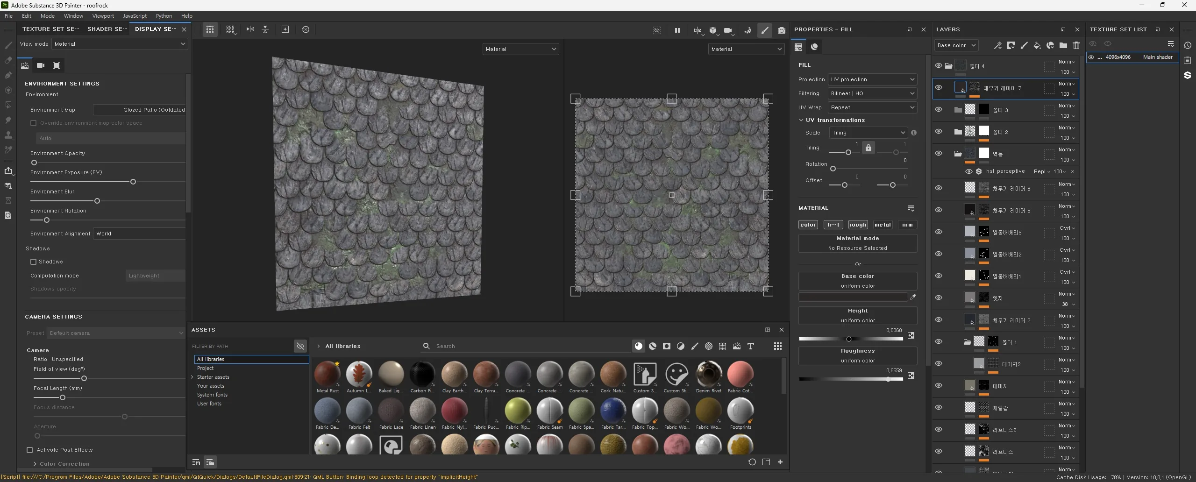Adjust the Environment Exposure (EV) slider handle

click(133, 182)
